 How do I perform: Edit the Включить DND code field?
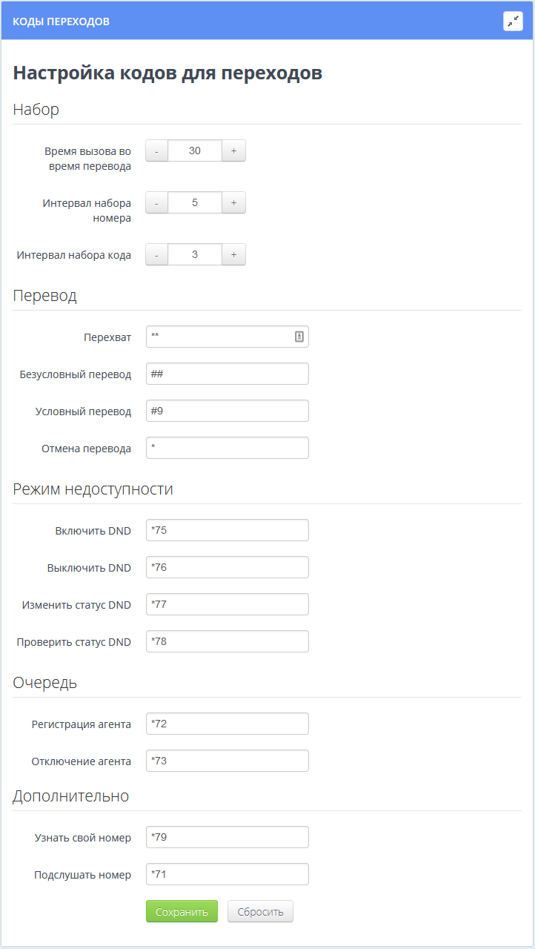tap(227, 530)
